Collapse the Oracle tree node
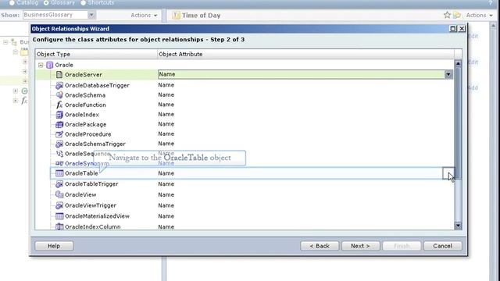 (x=41, y=65)
